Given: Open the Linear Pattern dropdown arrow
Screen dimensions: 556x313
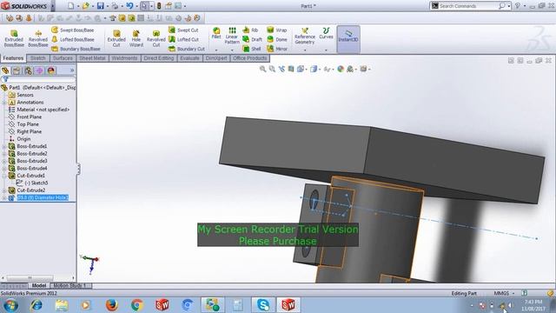Looking at the screenshot, I should click(x=232, y=50).
